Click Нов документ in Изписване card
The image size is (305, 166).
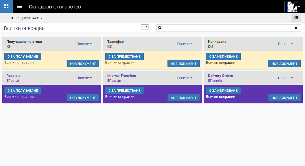click(x=284, y=64)
